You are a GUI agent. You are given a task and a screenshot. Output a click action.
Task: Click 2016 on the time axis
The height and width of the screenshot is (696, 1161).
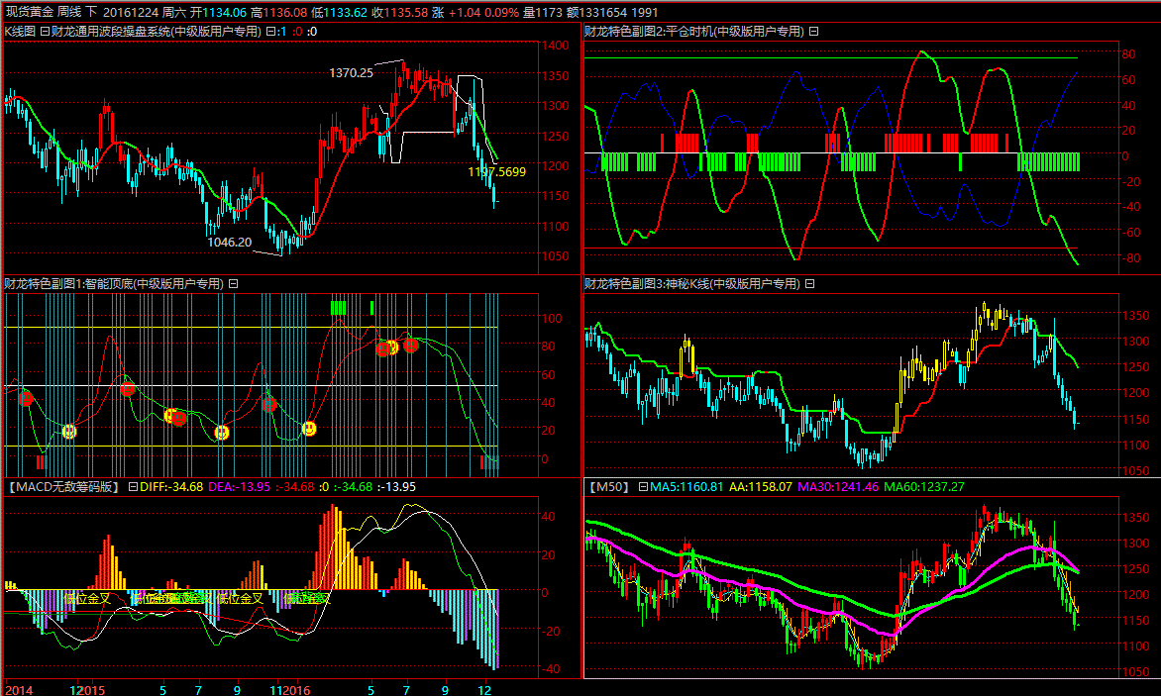click(296, 690)
